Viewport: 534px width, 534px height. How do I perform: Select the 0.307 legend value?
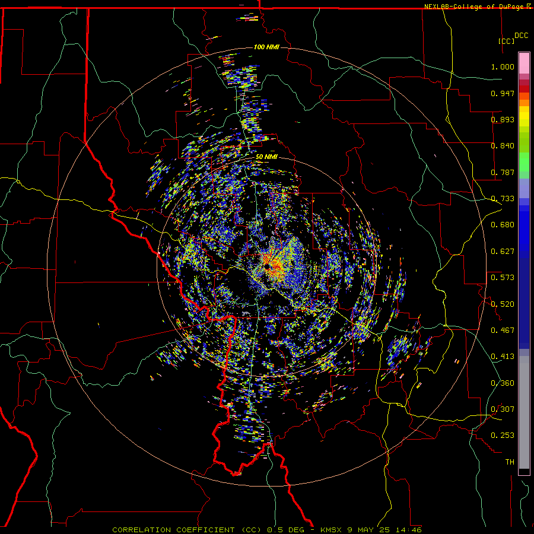(503, 409)
